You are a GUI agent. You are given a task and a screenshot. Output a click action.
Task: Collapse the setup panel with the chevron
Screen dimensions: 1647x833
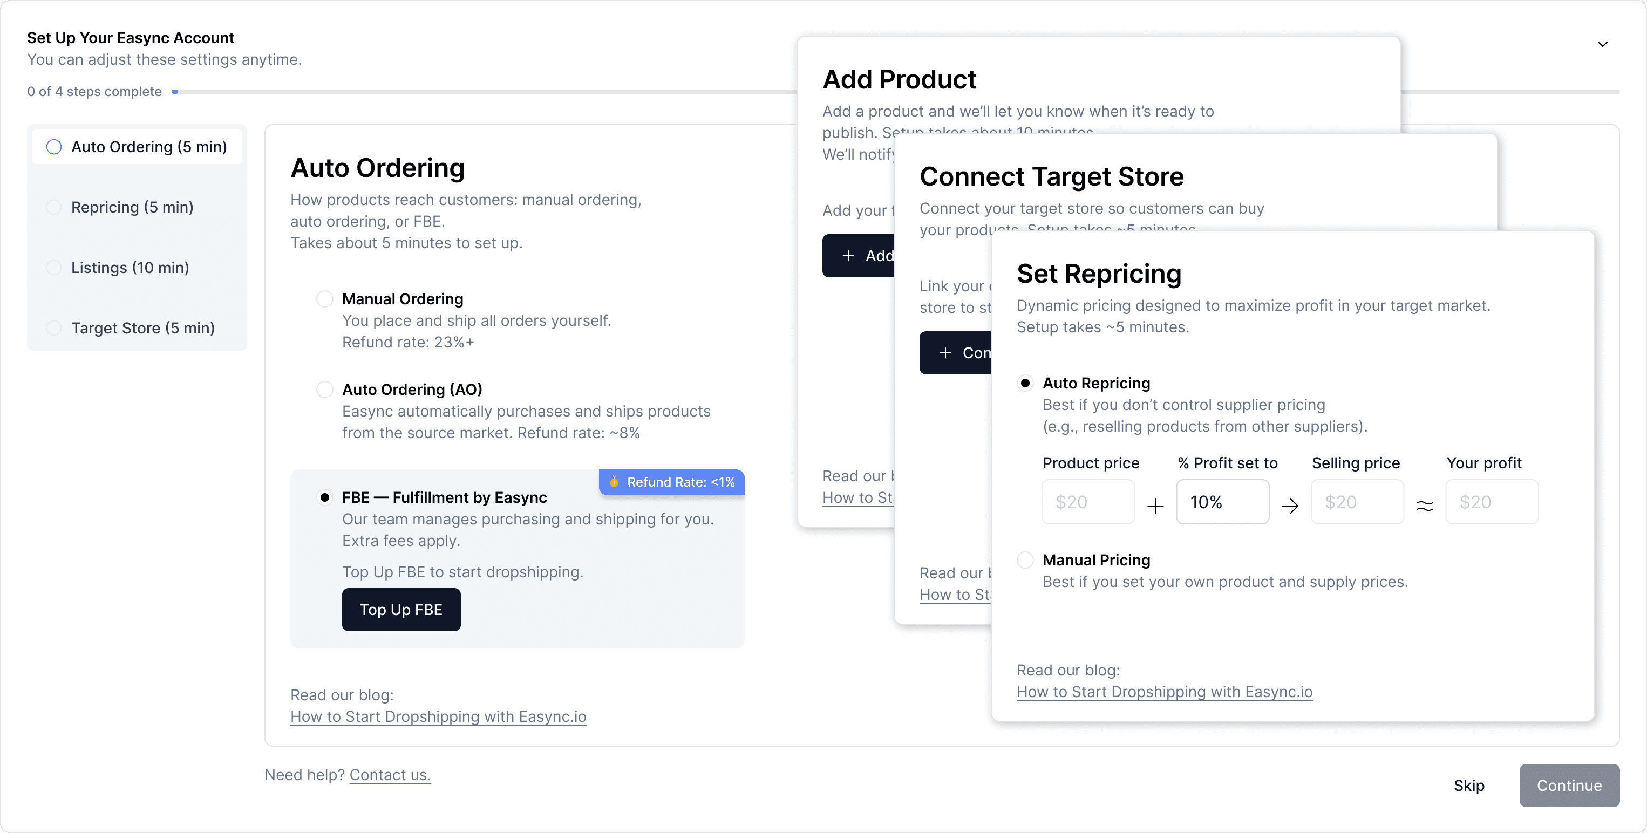tap(1602, 44)
